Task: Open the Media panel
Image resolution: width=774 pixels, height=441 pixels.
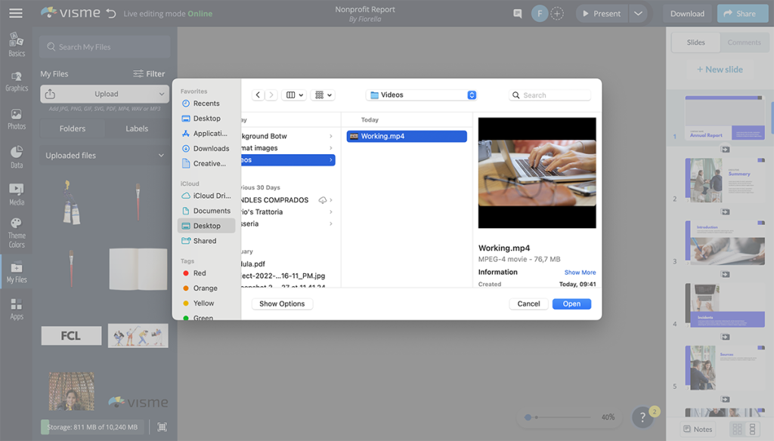Action: pyautogui.click(x=16, y=194)
